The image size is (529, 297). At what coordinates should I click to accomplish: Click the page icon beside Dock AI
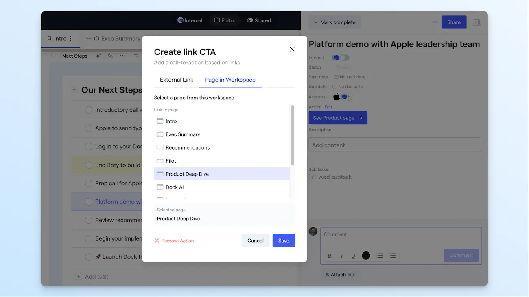(160, 187)
